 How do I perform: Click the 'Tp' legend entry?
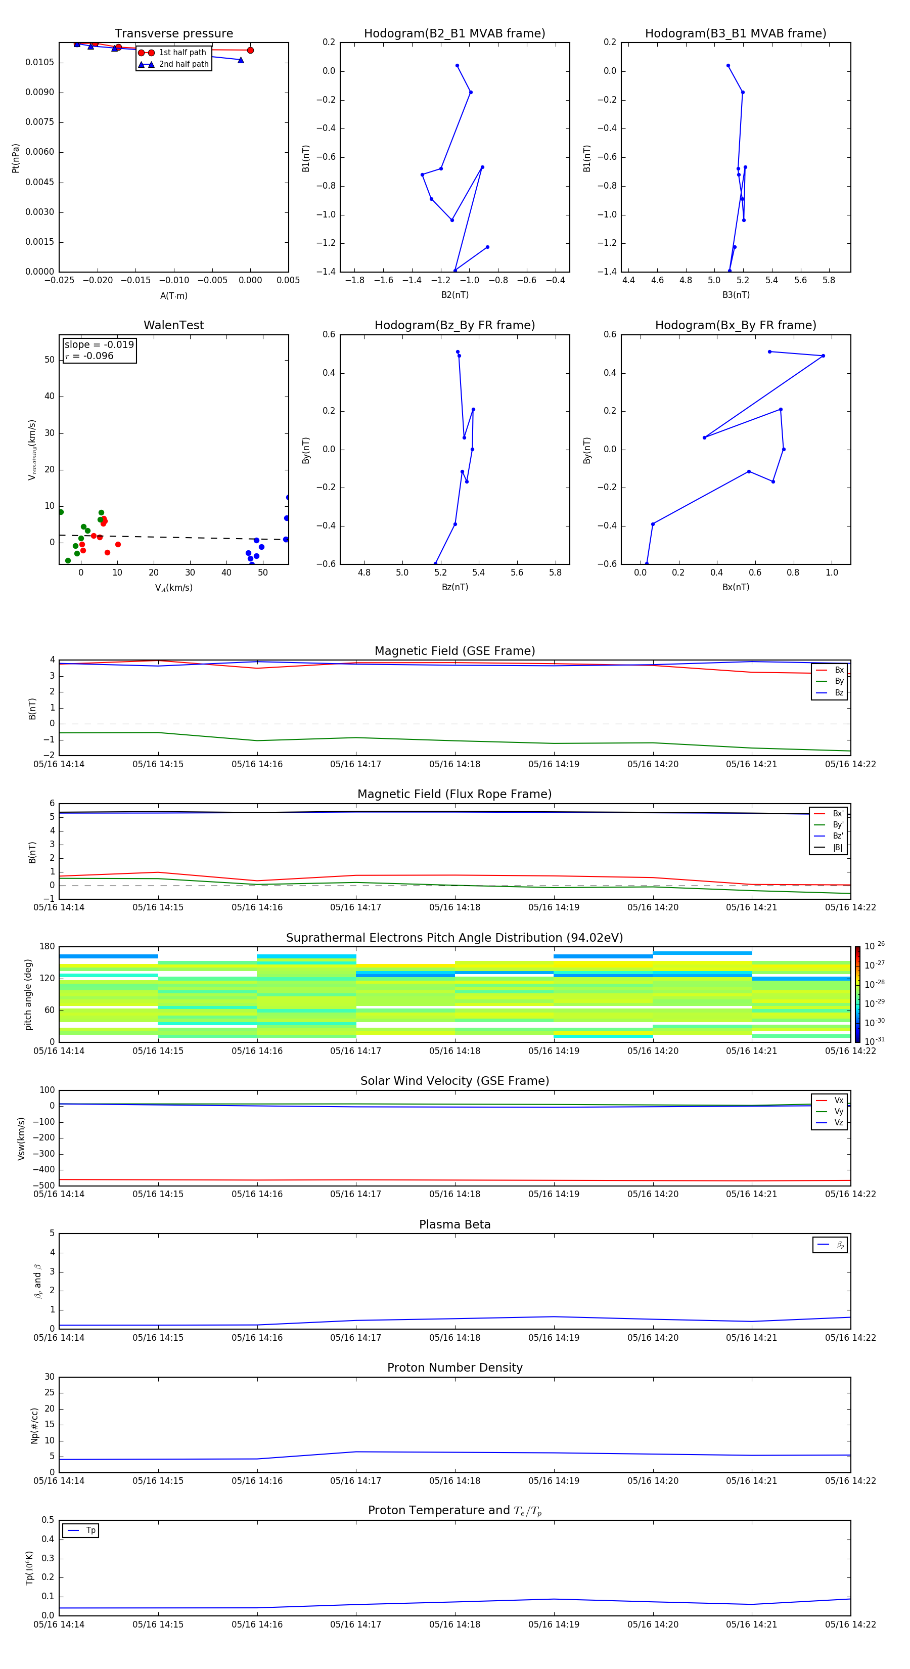81,1530
